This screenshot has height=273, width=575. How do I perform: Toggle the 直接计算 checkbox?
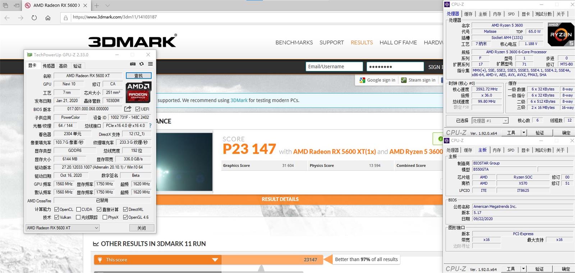99,210
